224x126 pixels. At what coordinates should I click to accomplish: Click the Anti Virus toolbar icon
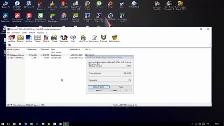pyautogui.click(x=83, y=38)
